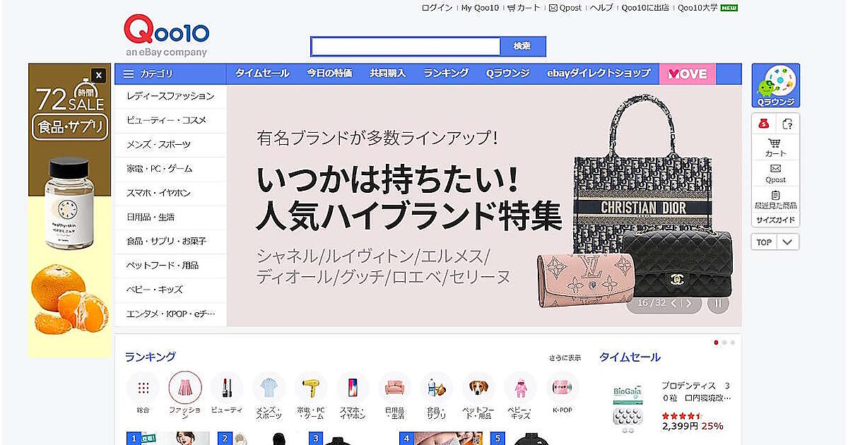This screenshot has height=445, width=848.
Task: Select the fashion skirt ranking icon
Action: [185, 388]
